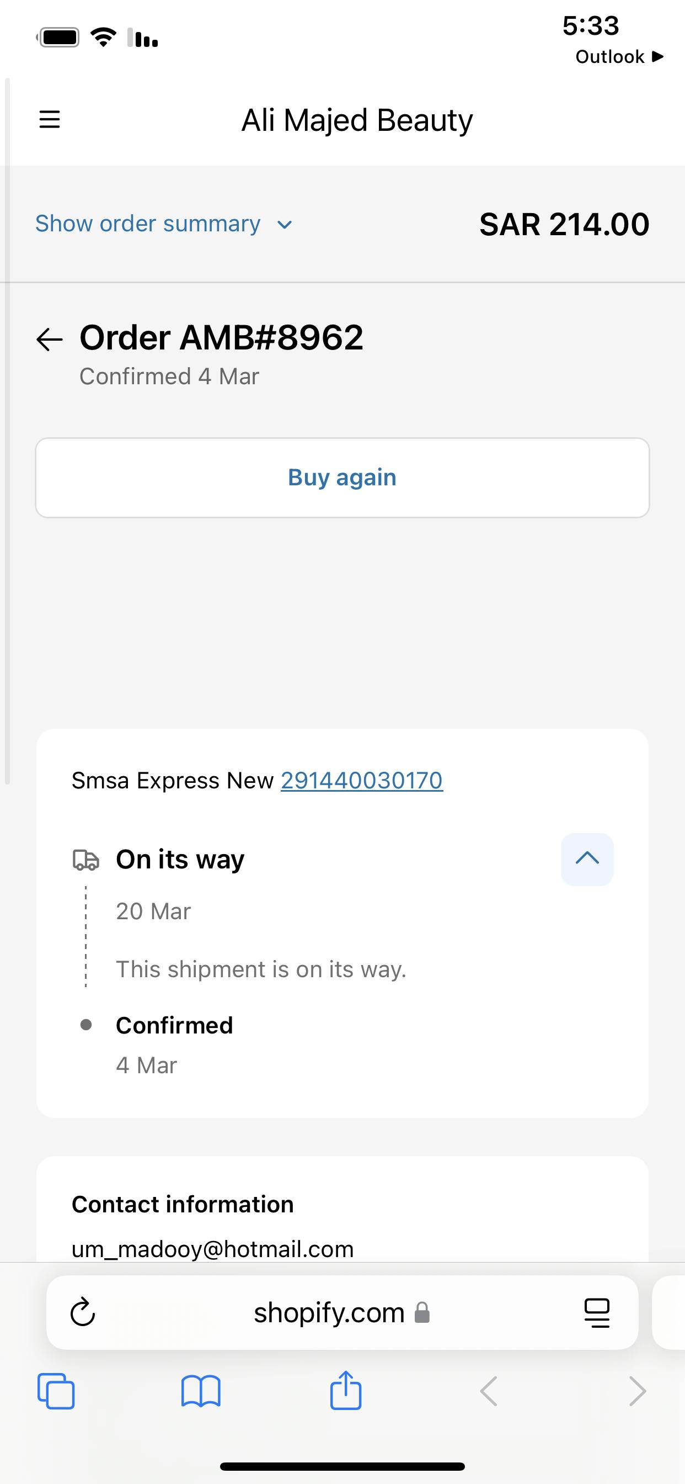Tap the back arrow beside Order AMB#8962
This screenshot has height=1484, width=685.
[50, 339]
